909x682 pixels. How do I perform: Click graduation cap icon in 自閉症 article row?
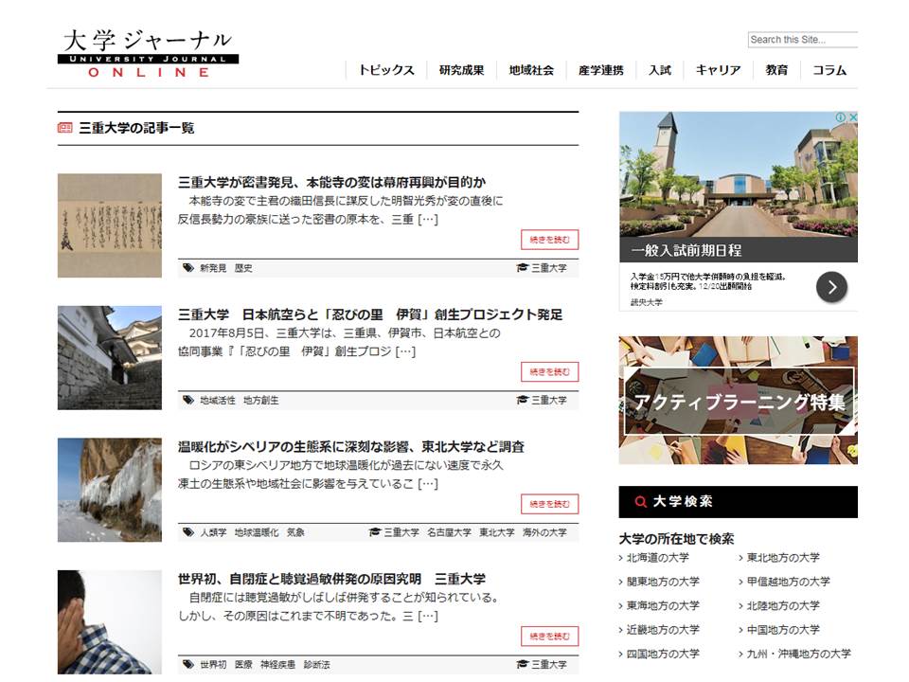[x=523, y=665]
